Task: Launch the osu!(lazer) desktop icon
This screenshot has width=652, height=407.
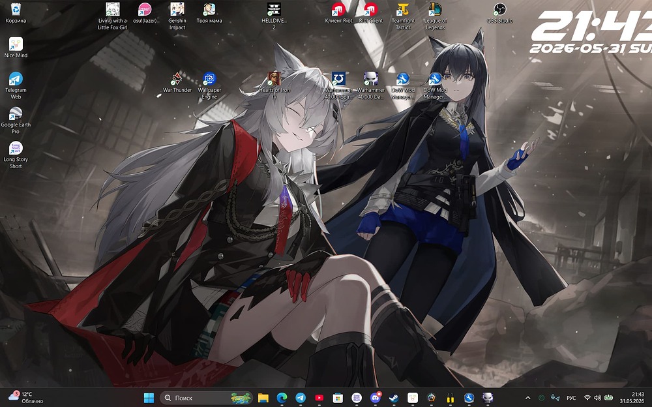Action: pyautogui.click(x=145, y=13)
